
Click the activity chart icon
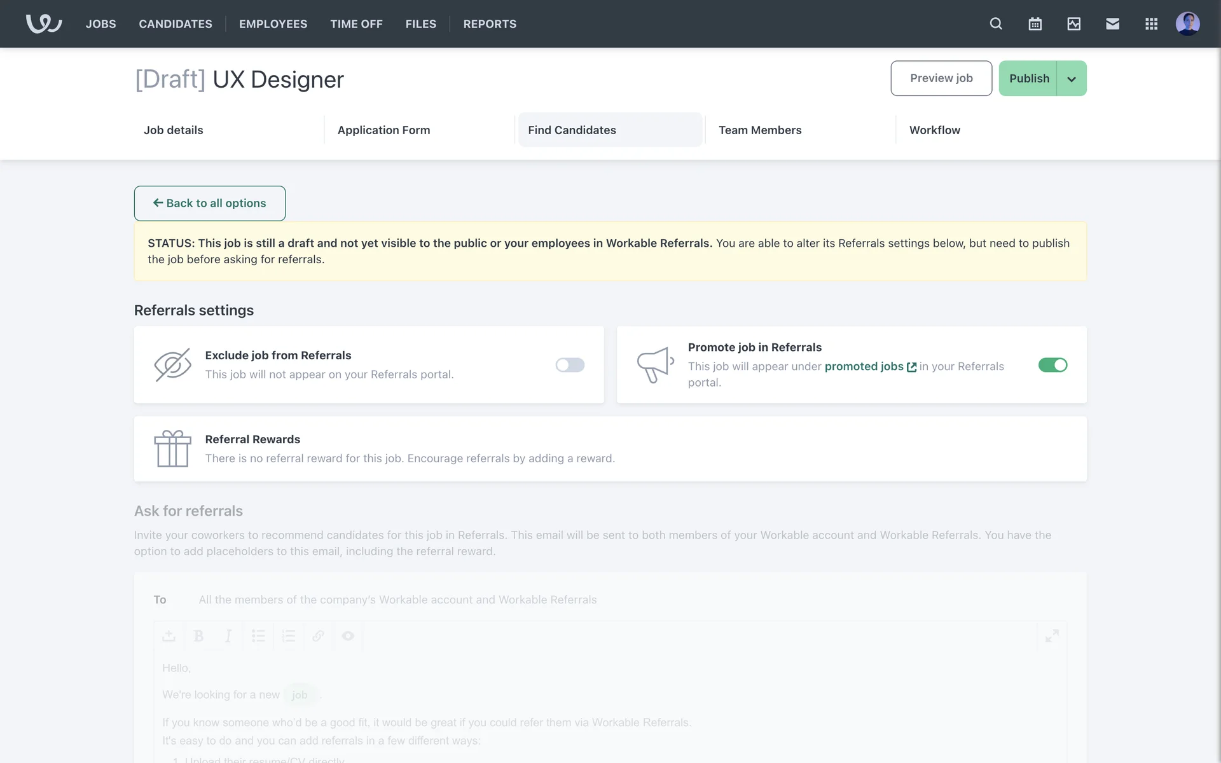pos(1073,24)
